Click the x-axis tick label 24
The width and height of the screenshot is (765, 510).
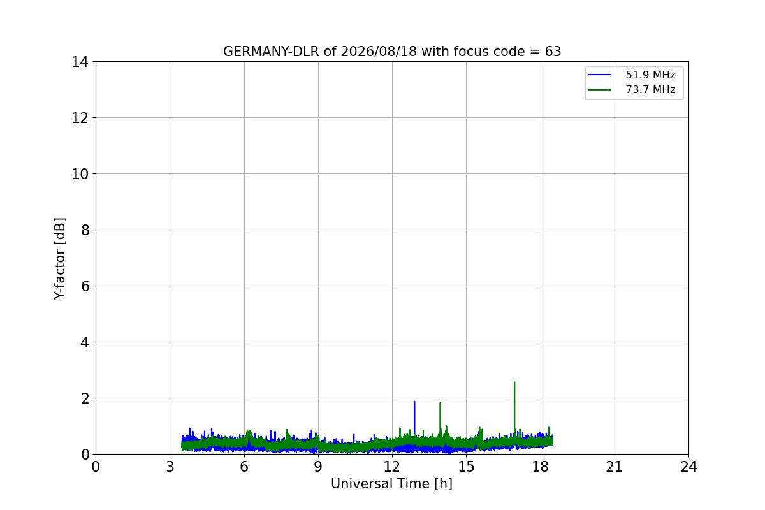click(688, 467)
